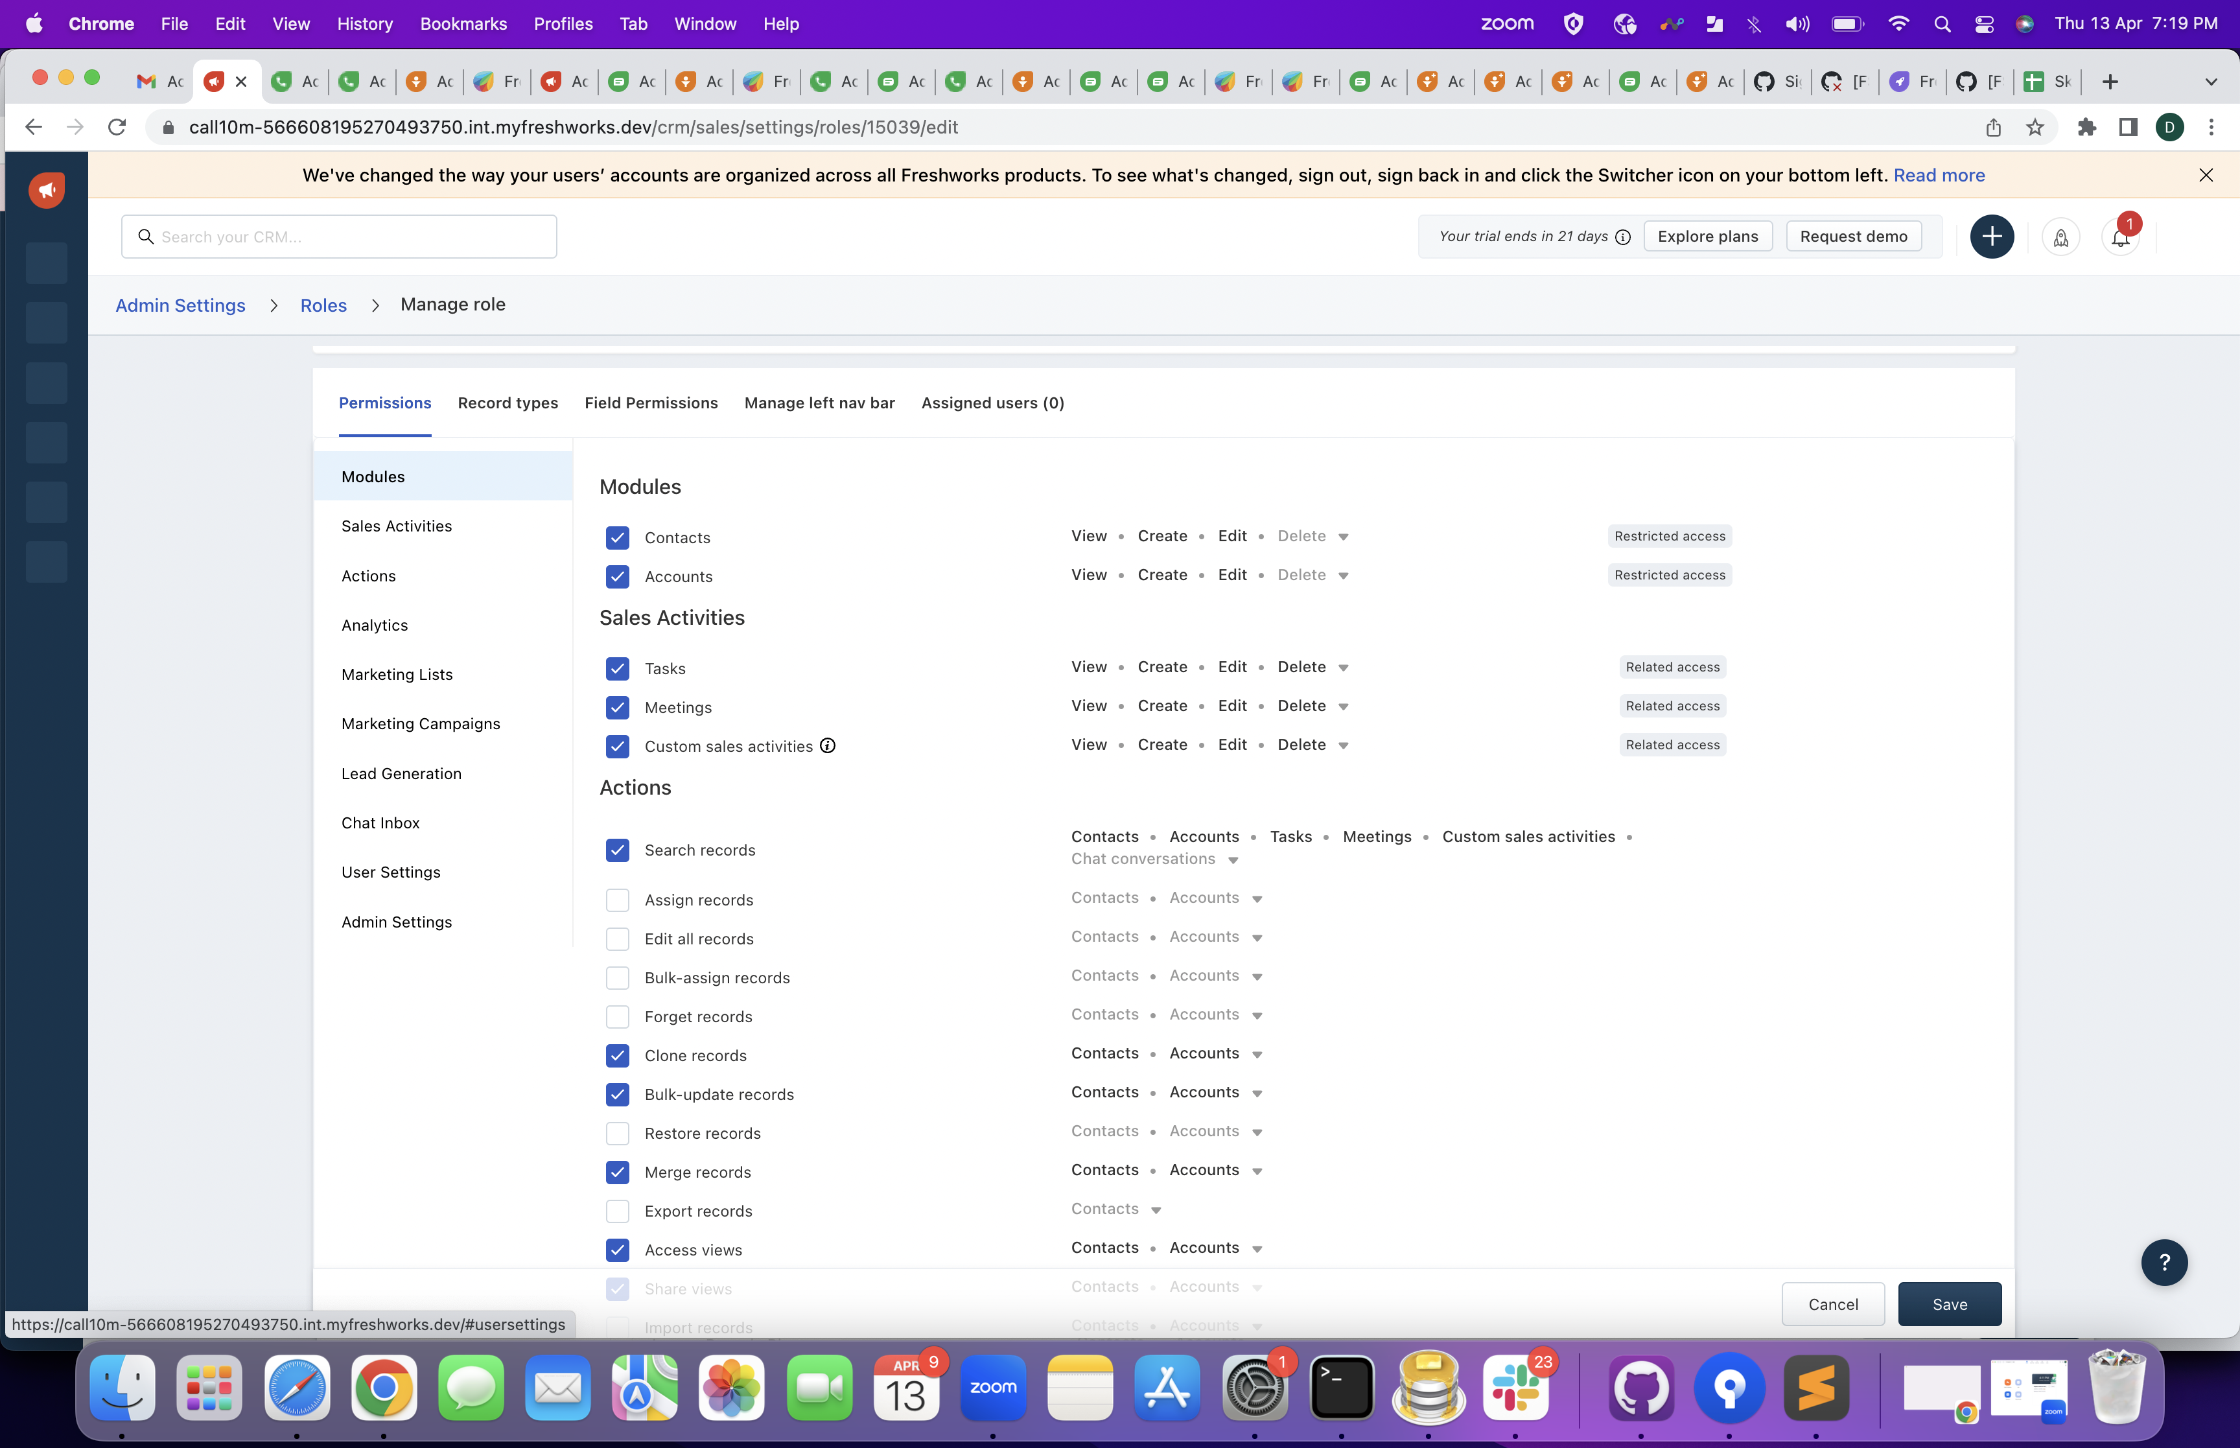Uncheck the Contacts module checkbox
2240x1448 pixels.
(618, 538)
